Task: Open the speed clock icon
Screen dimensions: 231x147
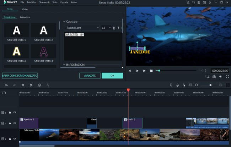Action: (x=39, y=85)
